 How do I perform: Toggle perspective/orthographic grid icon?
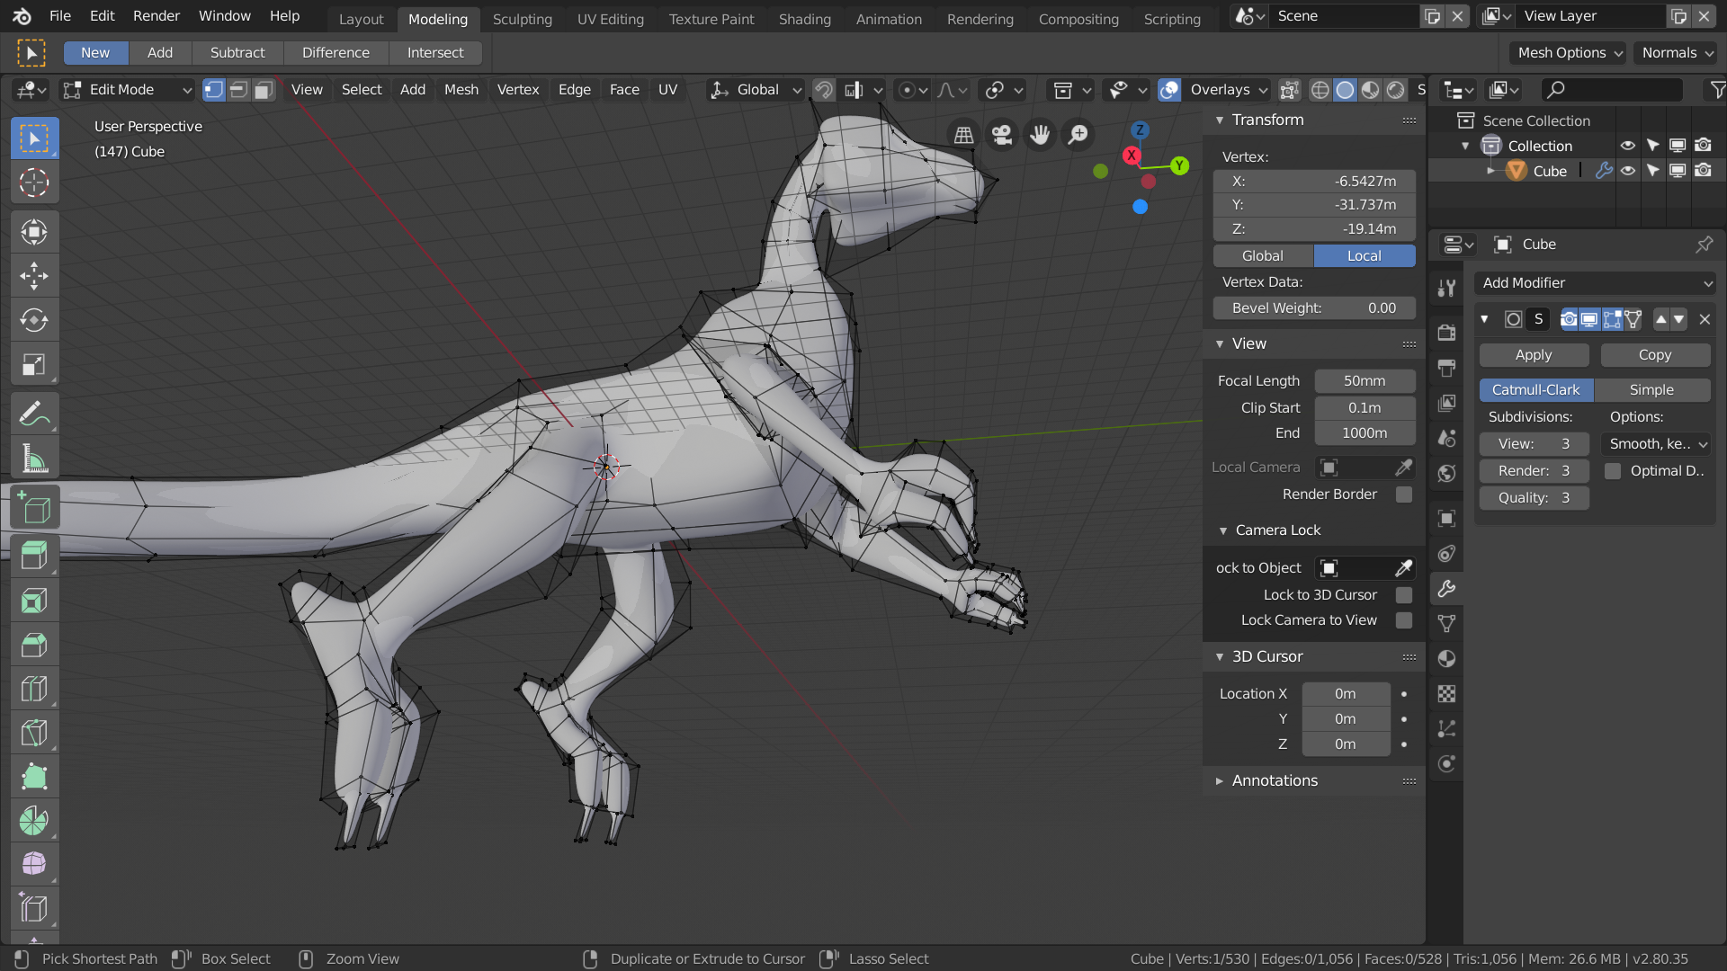tap(963, 135)
